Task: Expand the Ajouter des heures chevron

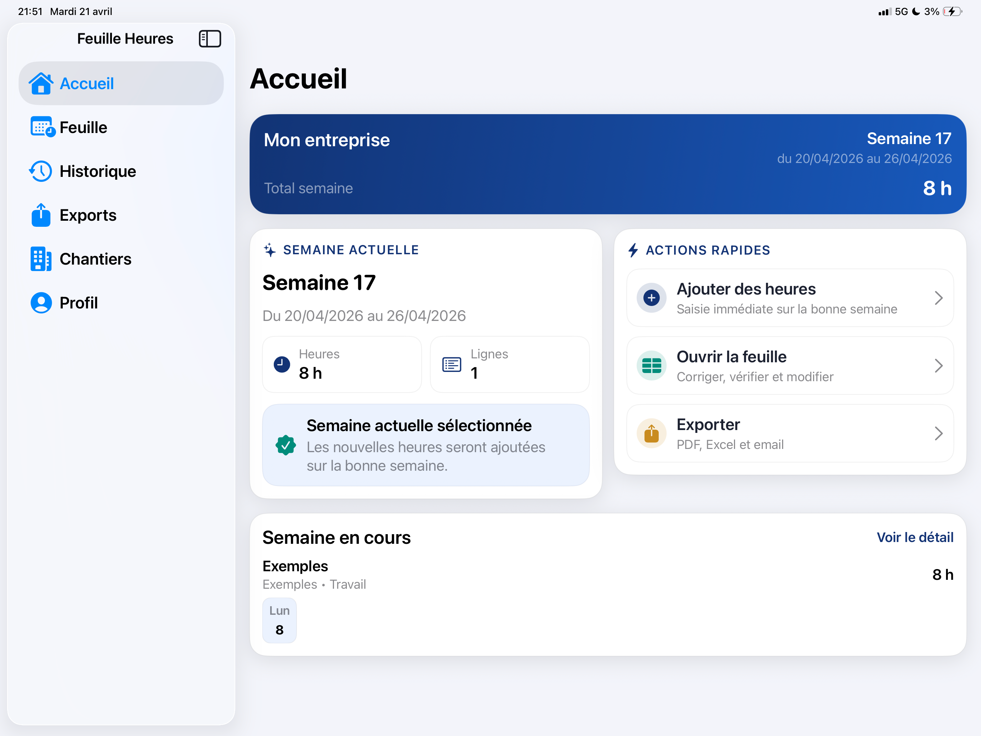Action: 939,298
